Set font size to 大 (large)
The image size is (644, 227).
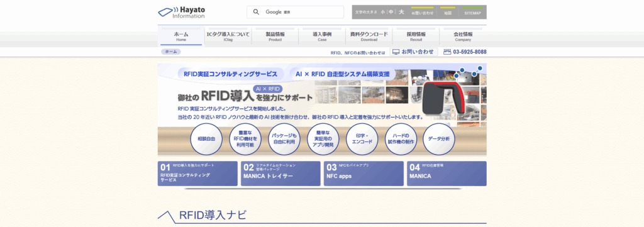tap(401, 12)
